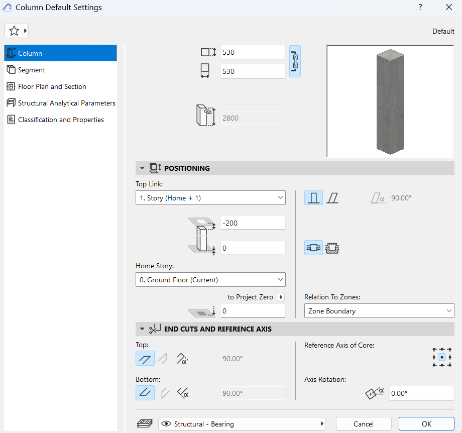Click the 3D column preview

tap(390, 101)
